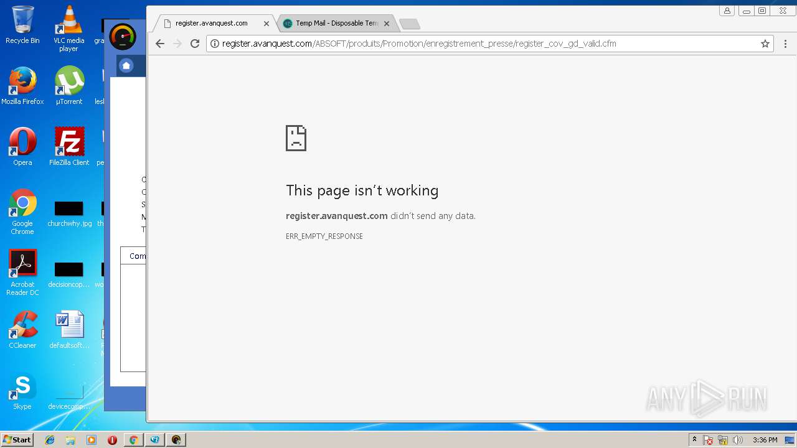This screenshot has height=448, width=797.
Task: Open a new tab
Action: click(409, 24)
